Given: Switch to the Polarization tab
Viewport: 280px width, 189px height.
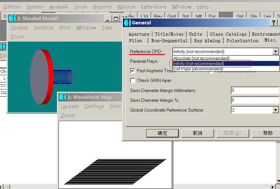Looking at the screenshot, I should point(243,41).
